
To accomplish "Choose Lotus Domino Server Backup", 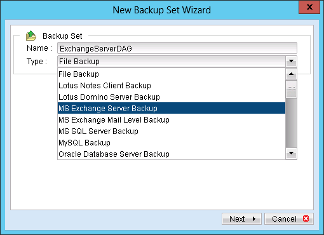I will pos(172,97).
